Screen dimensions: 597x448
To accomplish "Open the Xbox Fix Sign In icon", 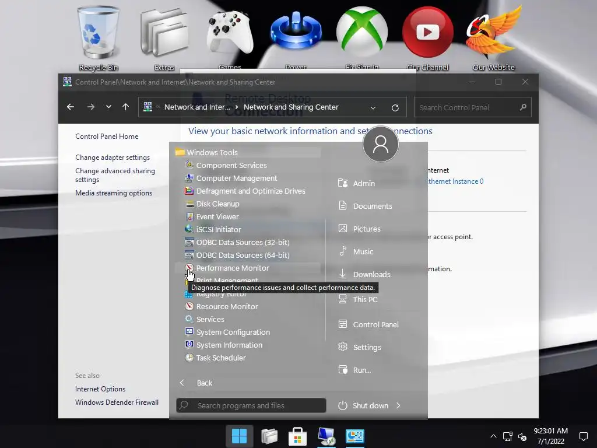I will (x=361, y=38).
